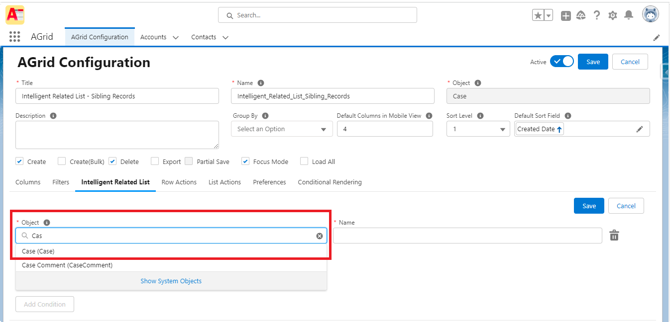Check the Load All checkbox
Image resolution: width=670 pixels, height=322 pixels.
click(304, 161)
